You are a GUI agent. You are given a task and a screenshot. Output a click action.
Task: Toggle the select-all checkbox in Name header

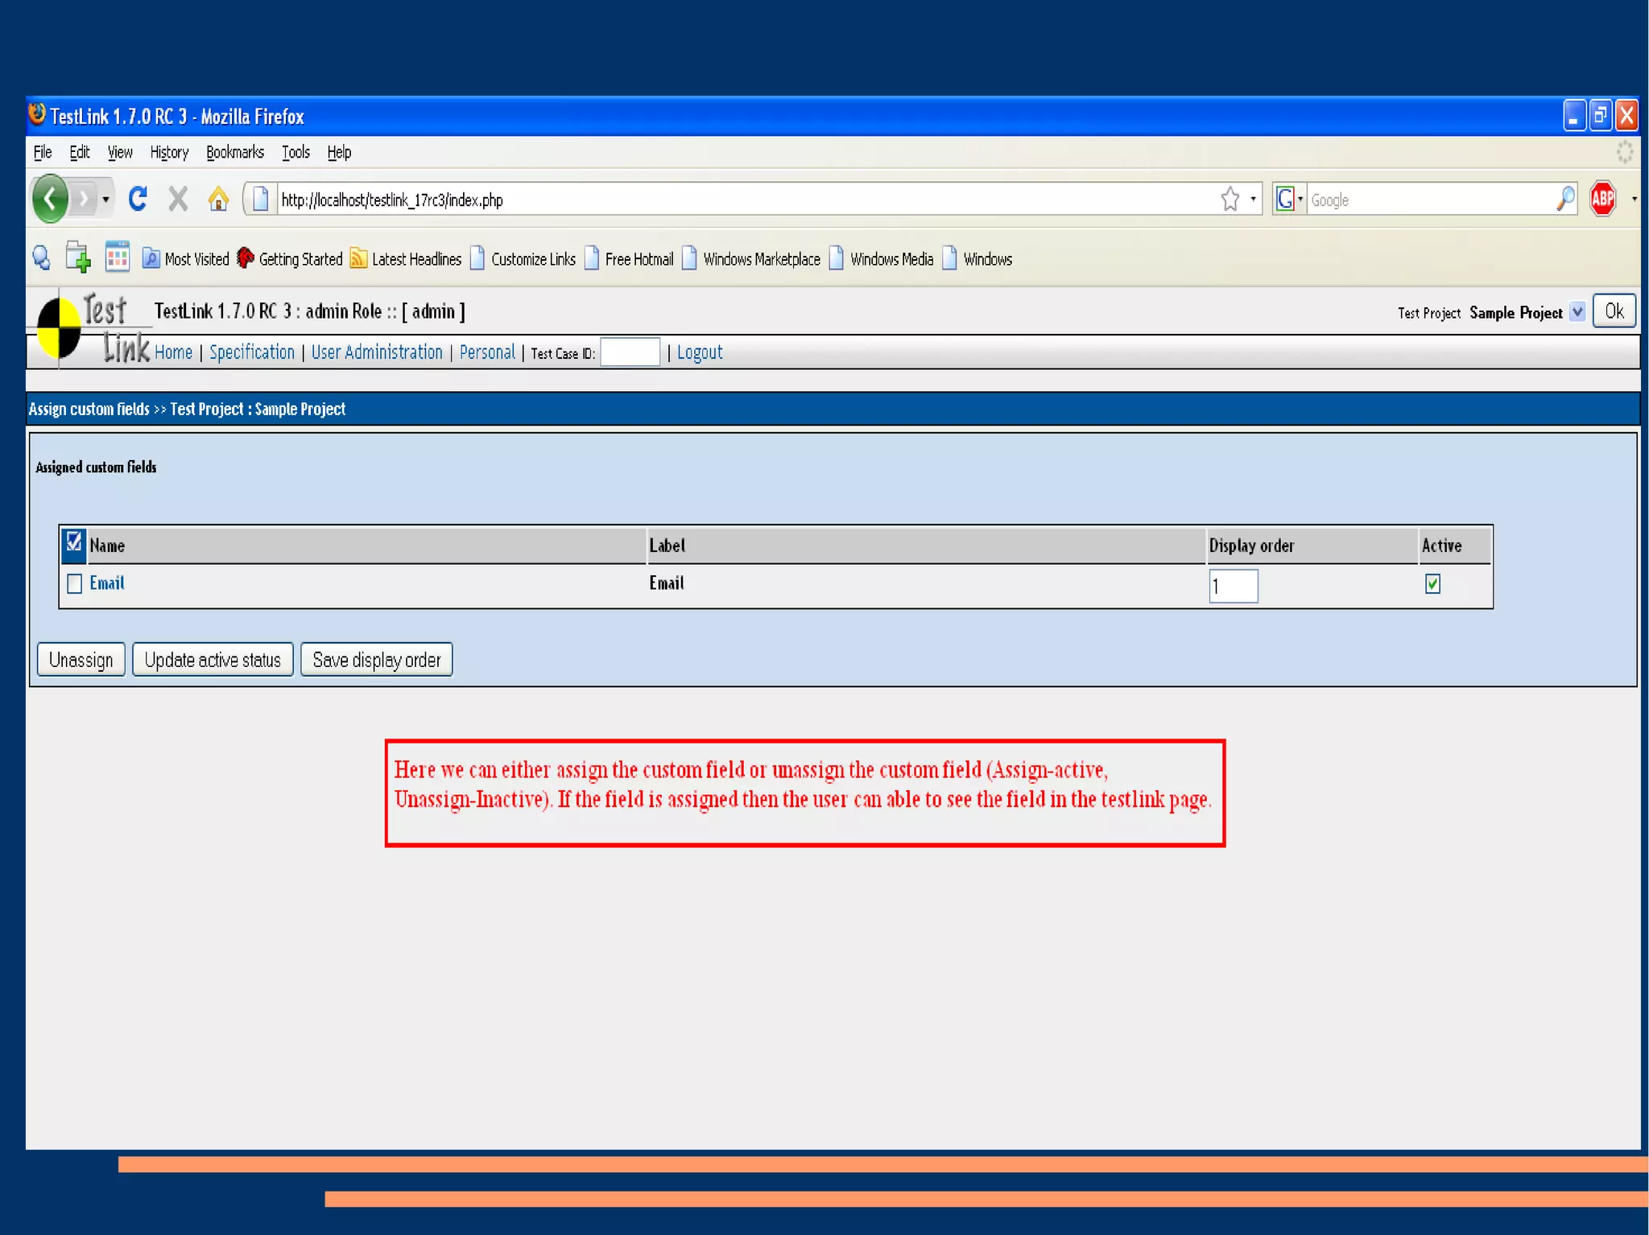click(74, 541)
